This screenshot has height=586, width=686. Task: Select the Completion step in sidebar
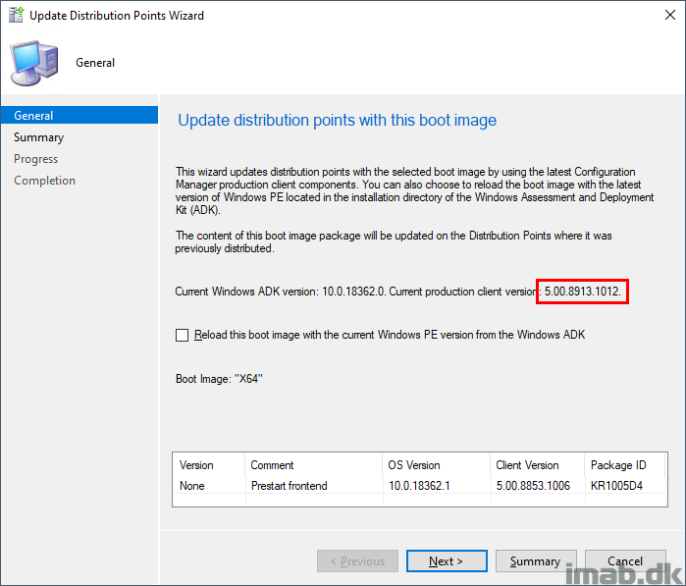pos(44,181)
